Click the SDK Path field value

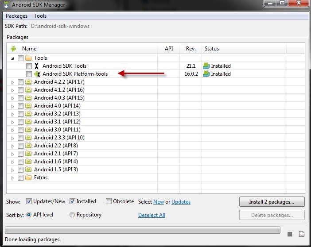tap(60, 26)
